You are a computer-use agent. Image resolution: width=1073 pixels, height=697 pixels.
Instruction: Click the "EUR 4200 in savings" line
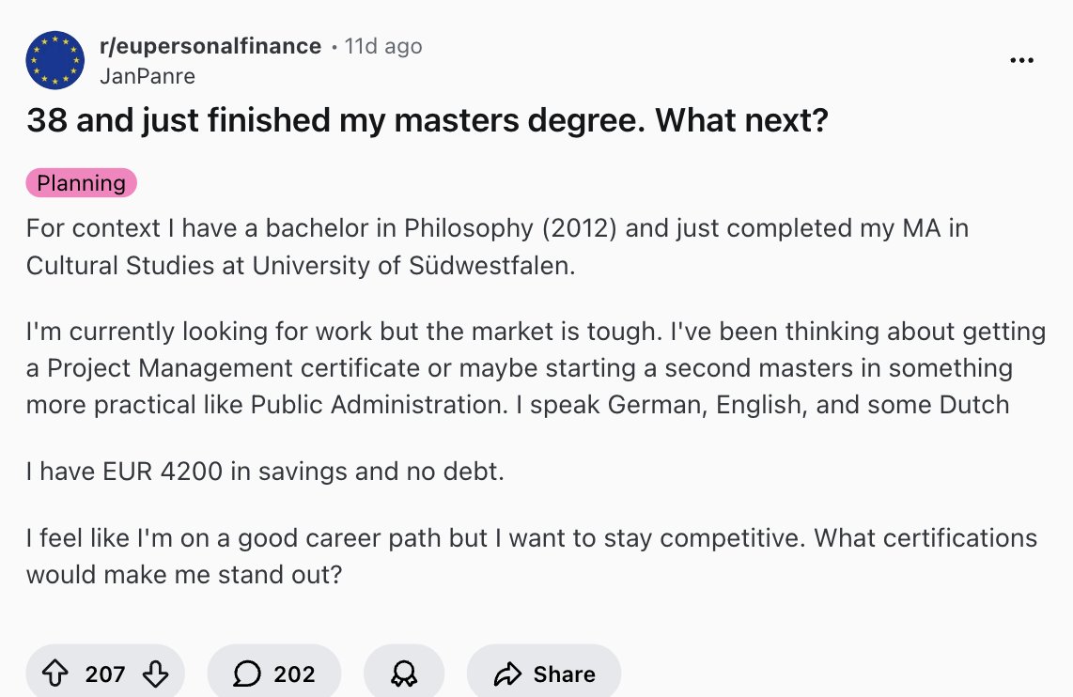click(266, 471)
